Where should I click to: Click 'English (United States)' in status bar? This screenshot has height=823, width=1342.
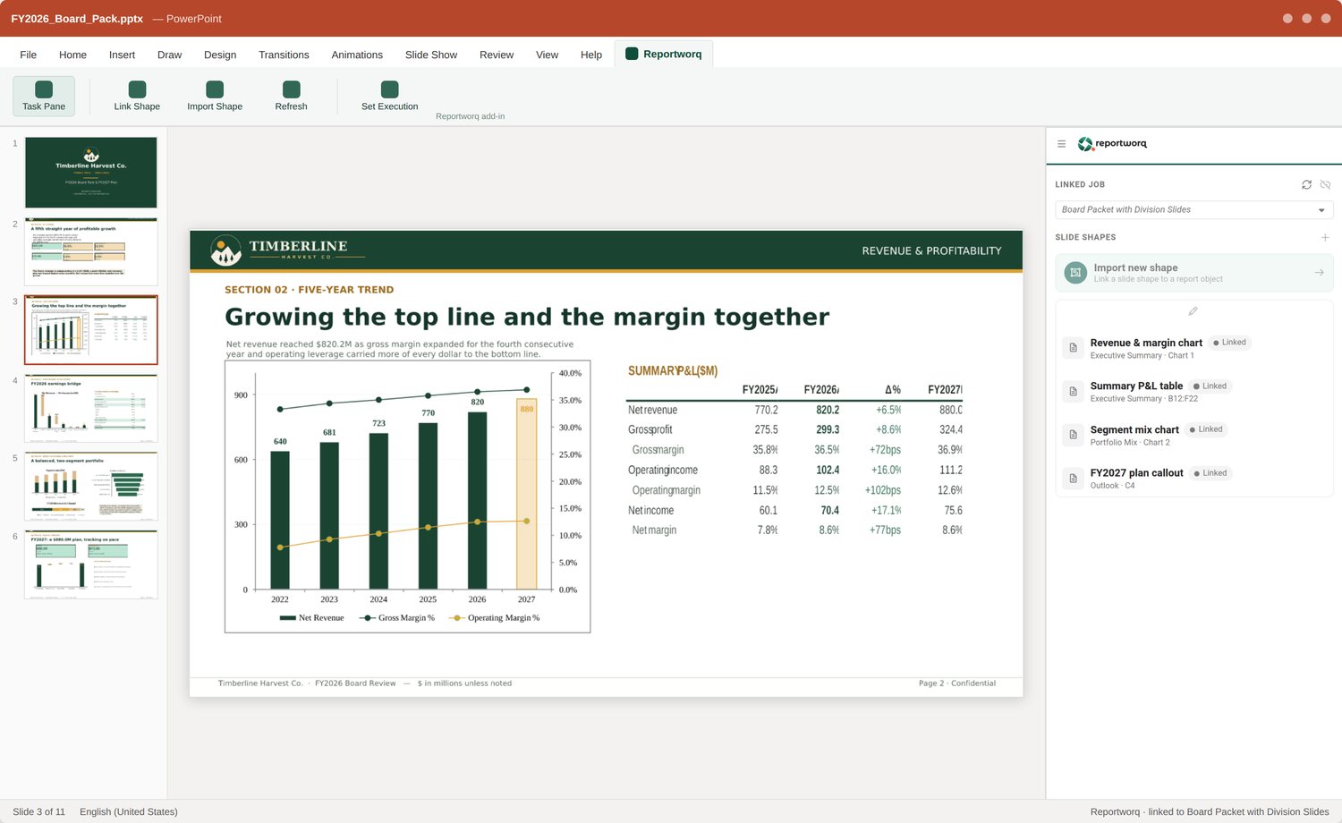tap(129, 811)
